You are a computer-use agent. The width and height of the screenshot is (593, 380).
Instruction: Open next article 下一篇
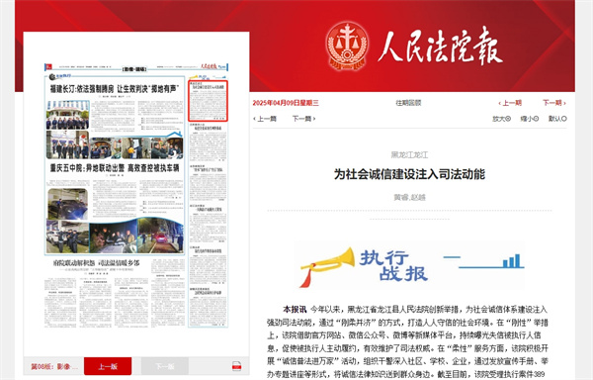pos(303,119)
